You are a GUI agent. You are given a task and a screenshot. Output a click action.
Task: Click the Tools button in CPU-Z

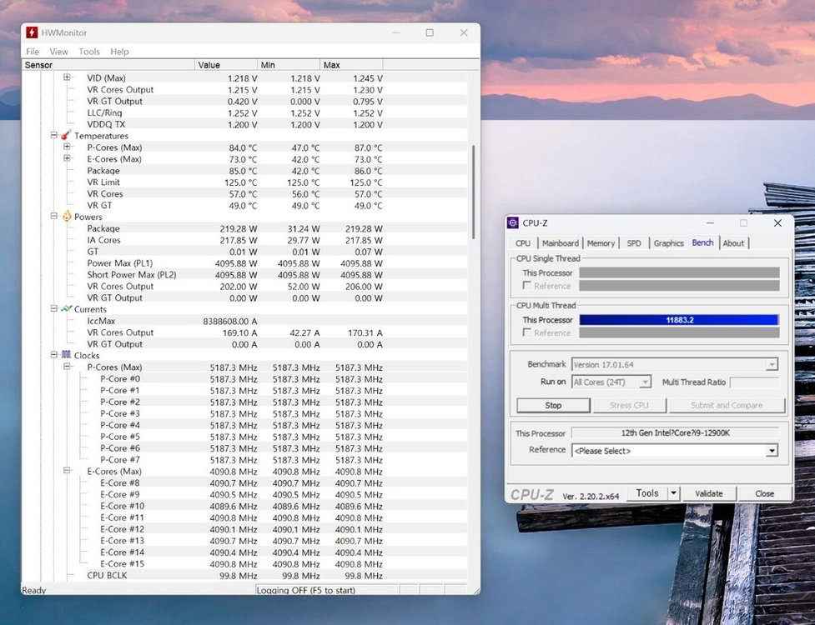647,493
